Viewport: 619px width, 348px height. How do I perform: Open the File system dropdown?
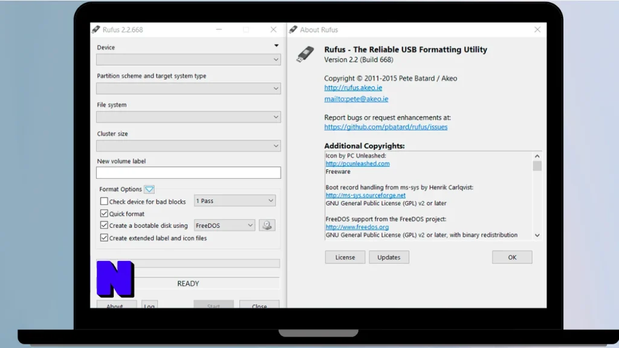coord(189,117)
